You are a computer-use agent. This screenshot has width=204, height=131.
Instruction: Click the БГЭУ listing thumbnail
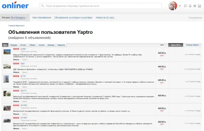pos(6,79)
